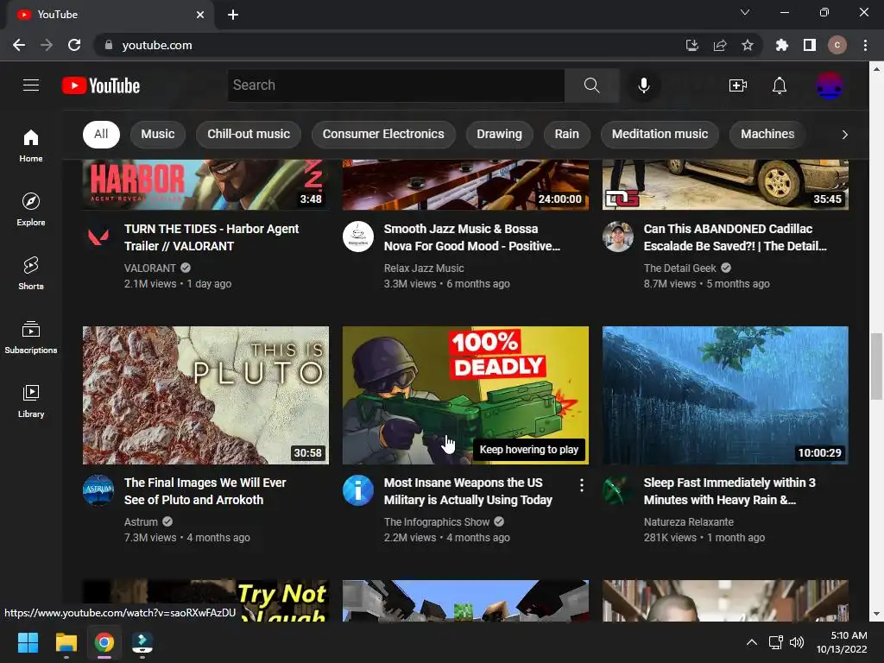Open the Windows Start button
The image size is (884, 663).
pyautogui.click(x=28, y=642)
